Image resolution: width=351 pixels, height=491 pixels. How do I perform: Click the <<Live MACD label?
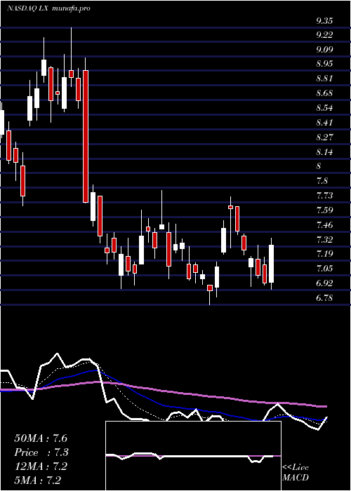296,473
